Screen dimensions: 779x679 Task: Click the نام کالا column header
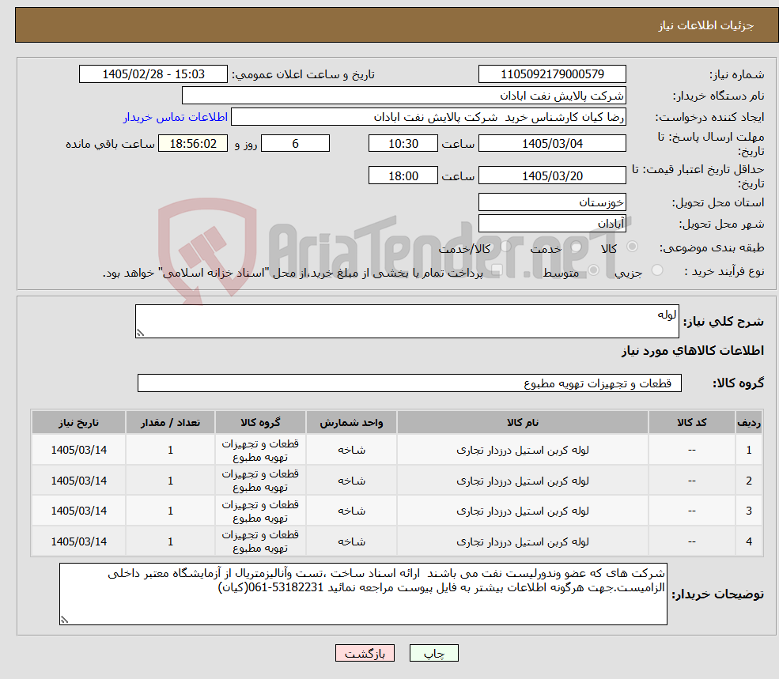point(523,422)
